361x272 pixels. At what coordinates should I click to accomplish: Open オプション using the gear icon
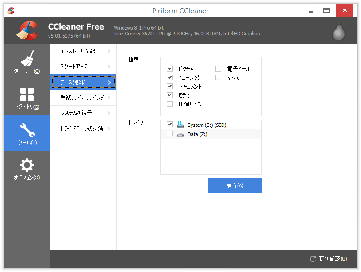pyautogui.click(x=27, y=164)
